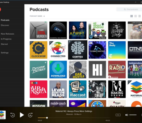
Task: Change the 1x playback speed
Action: (118, 115)
